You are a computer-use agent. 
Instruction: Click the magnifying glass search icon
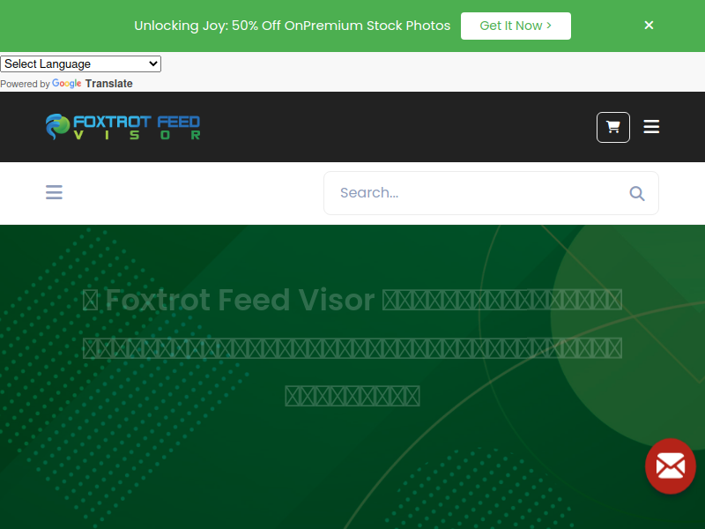coord(637,193)
